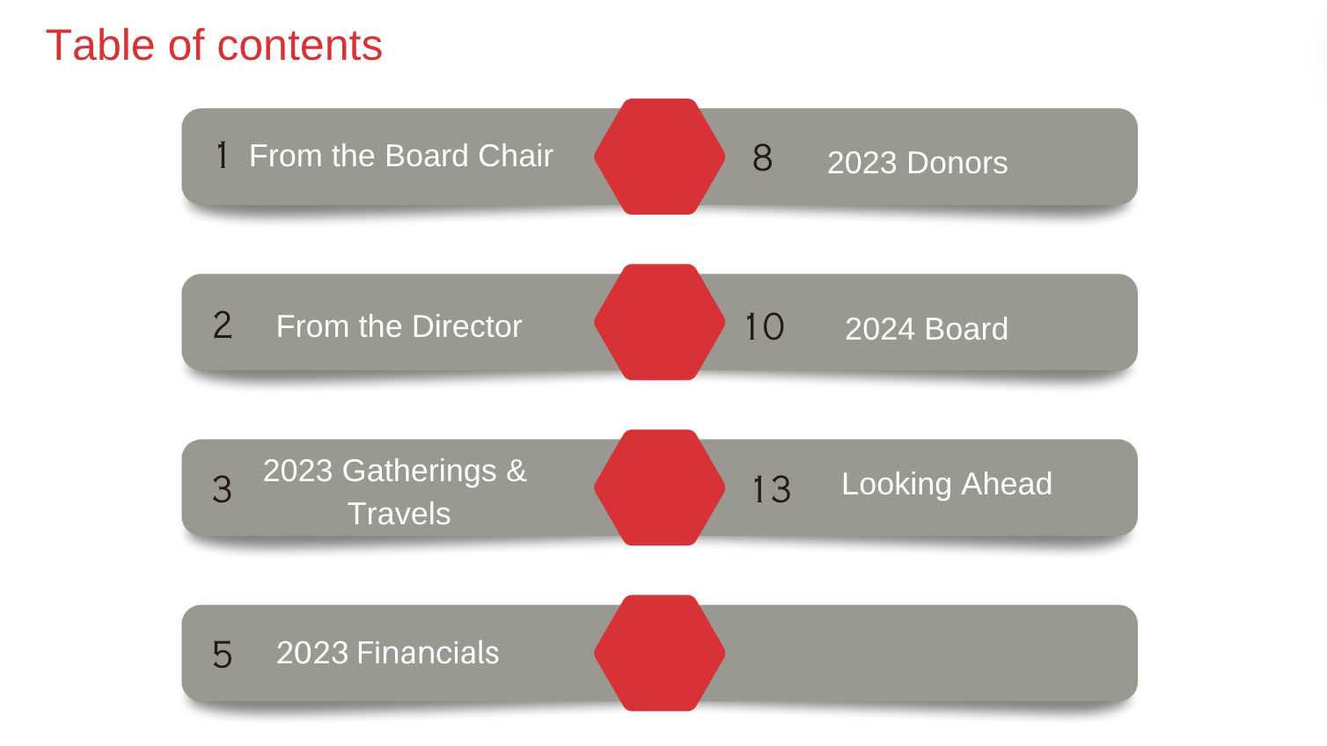
Task: Open the From the Board Chair entry
Action: 401,156
